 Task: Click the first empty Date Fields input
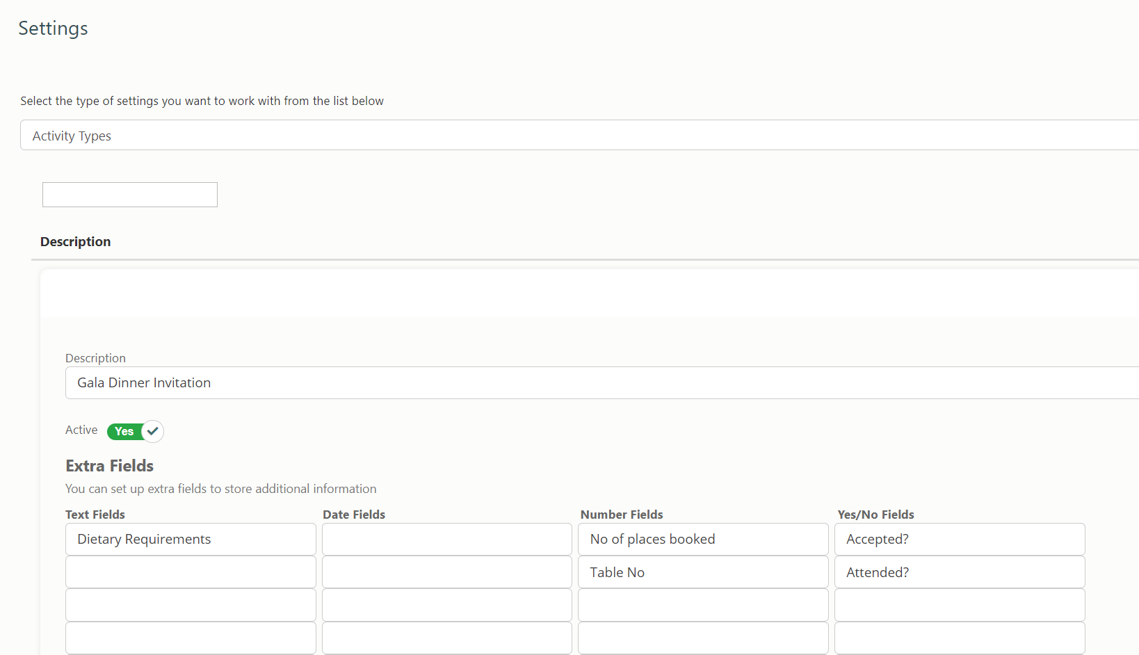pyautogui.click(x=447, y=539)
